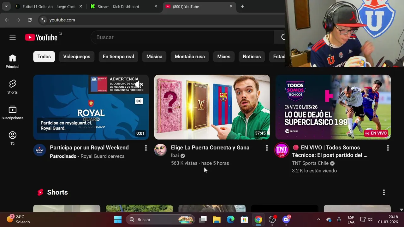Select the Noticias filter chip

(x=252, y=57)
